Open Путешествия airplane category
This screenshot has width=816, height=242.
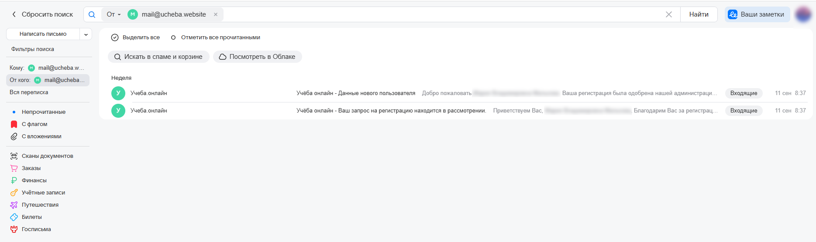14,205
